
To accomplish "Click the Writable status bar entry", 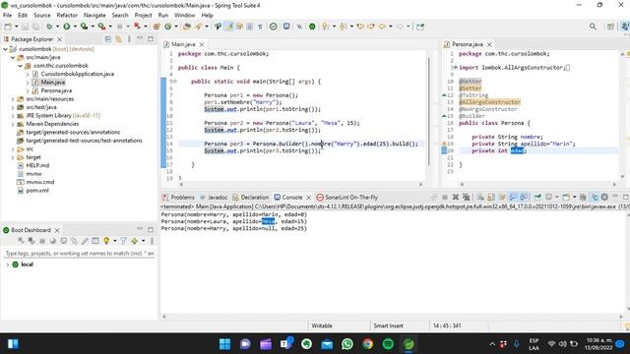I will point(322,325).
